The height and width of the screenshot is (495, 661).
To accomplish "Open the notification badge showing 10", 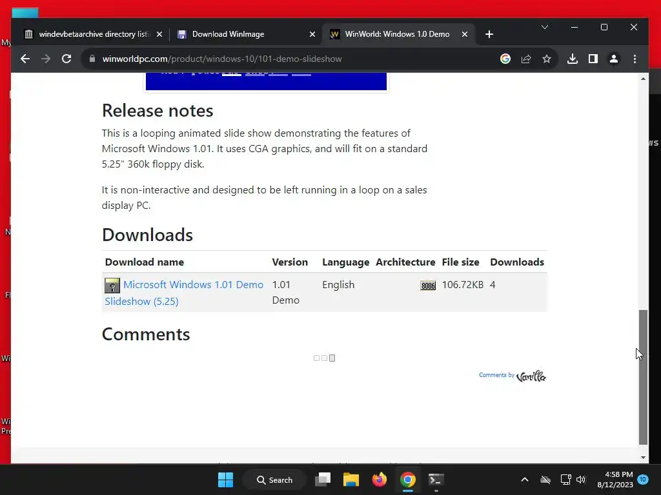I will [x=642, y=480].
